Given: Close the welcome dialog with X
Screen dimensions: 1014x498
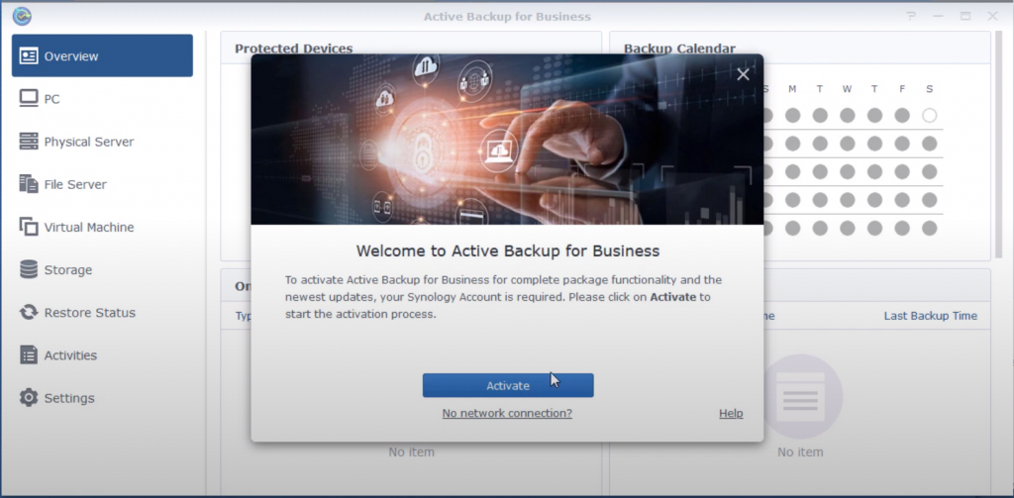Looking at the screenshot, I should tap(743, 74).
